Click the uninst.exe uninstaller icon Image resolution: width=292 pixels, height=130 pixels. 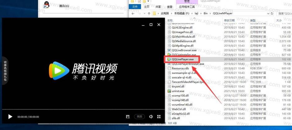[x=169, y=91]
